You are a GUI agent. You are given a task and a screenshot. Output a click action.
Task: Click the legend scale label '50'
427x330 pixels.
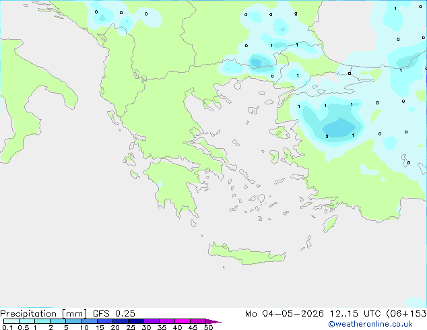(x=208, y=327)
